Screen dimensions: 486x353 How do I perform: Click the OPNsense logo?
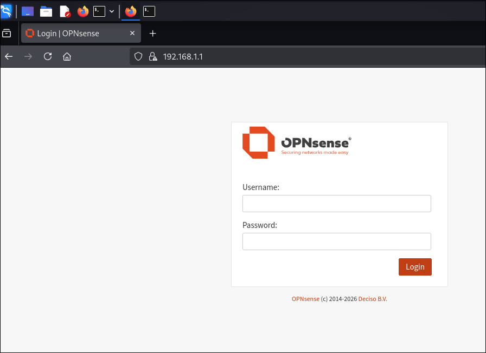(x=297, y=142)
